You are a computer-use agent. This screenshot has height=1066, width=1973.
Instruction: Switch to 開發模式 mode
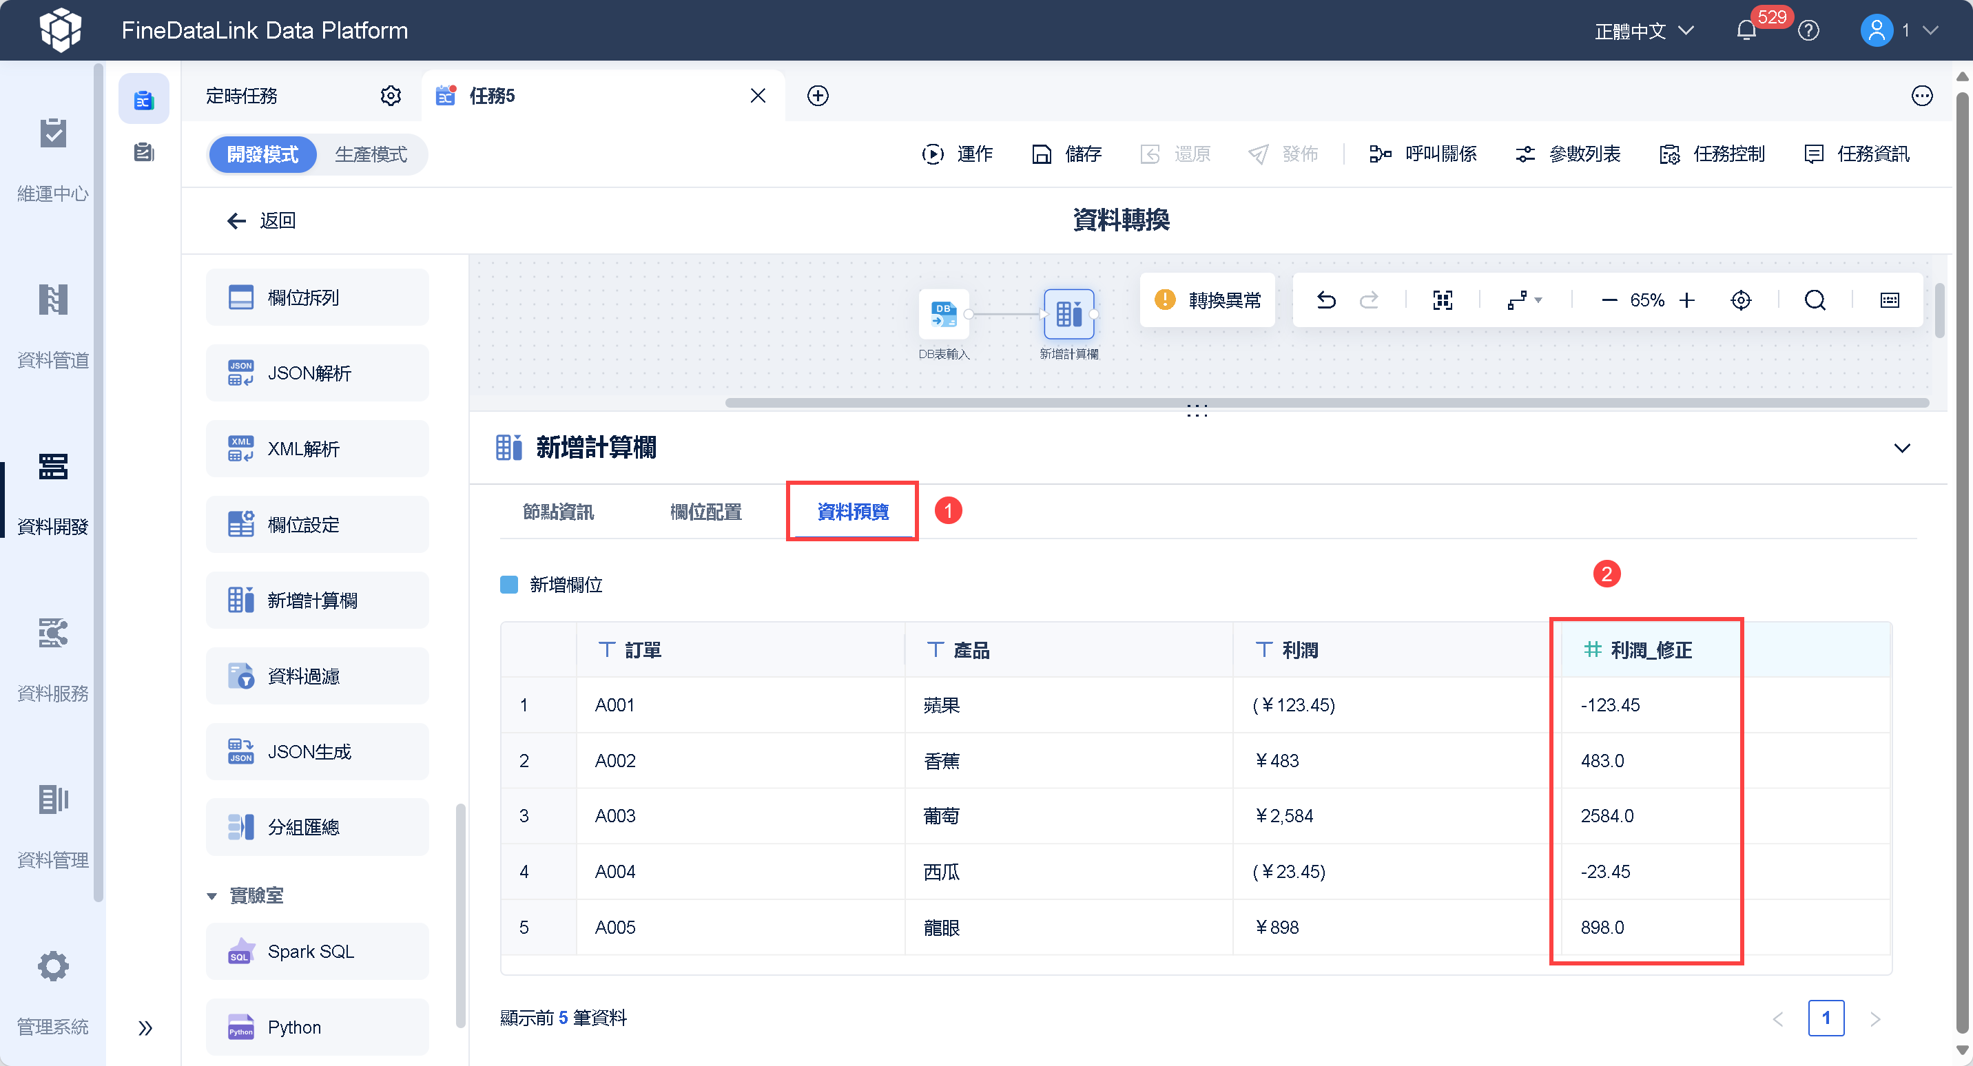coord(262,155)
